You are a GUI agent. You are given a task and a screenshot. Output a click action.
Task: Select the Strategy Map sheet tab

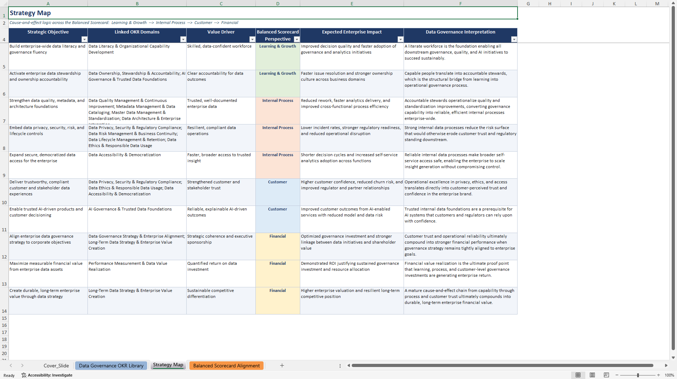pos(168,365)
